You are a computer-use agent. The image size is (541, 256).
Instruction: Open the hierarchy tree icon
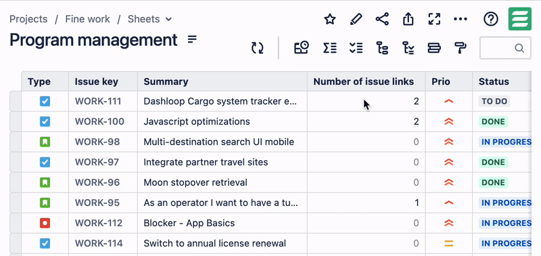(x=382, y=48)
